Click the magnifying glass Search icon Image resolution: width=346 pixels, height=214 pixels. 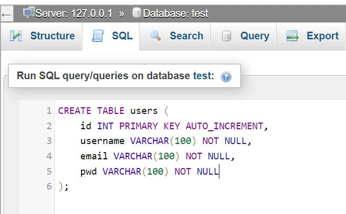click(155, 36)
